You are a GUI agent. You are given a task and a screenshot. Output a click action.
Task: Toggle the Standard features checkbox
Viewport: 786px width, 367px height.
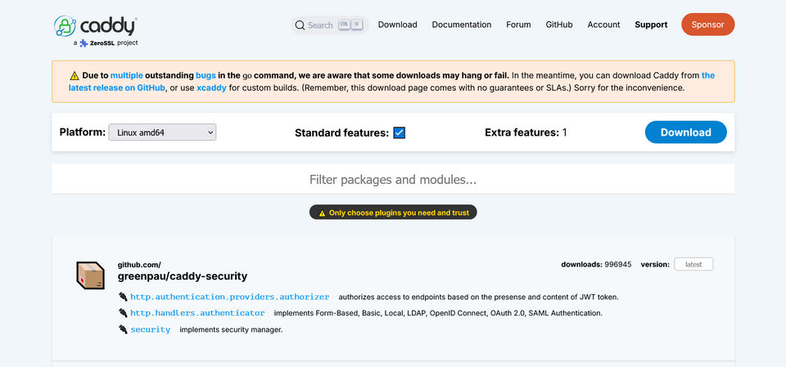pyautogui.click(x=399, y=132)
